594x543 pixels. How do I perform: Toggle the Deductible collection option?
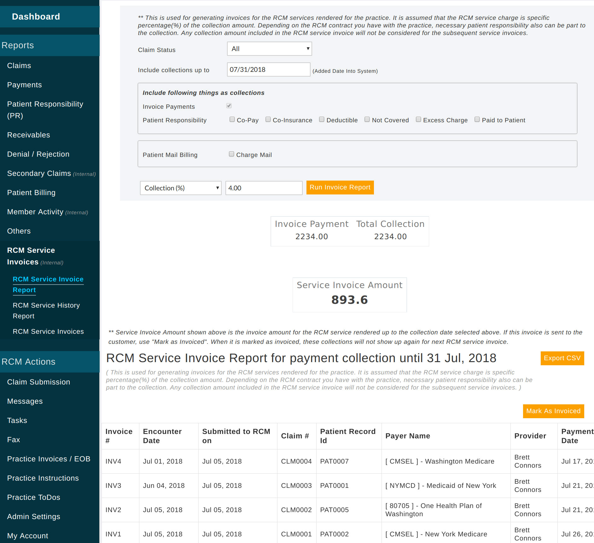pos(322,119)
